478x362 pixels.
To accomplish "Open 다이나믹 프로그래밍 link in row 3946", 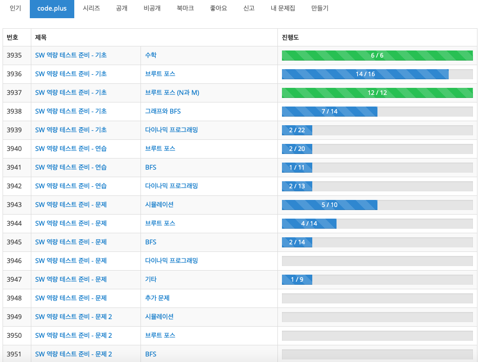I will point(171,261).
